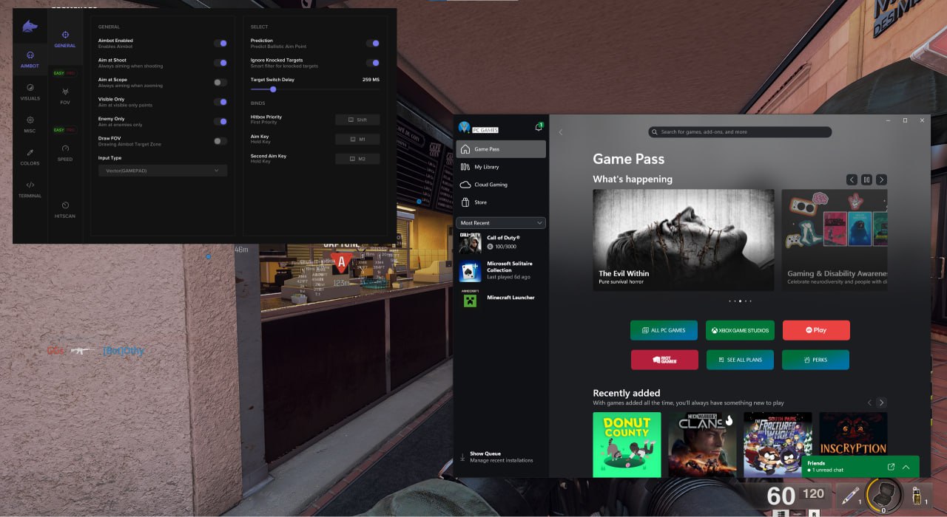This screenshot has height=517, width=947.
Task: Open the Input Type Vector(GAMEPAD) dropdown
Action: click(163, 171)
